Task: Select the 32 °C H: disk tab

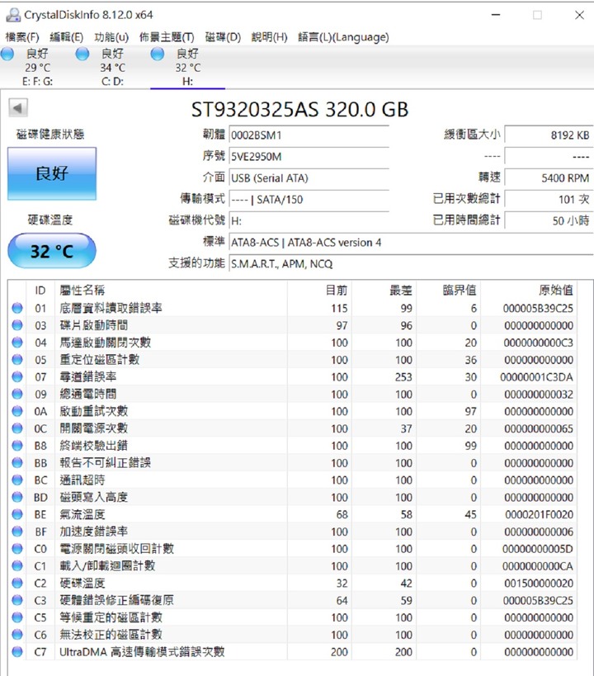Action: [x=187, y=67]
